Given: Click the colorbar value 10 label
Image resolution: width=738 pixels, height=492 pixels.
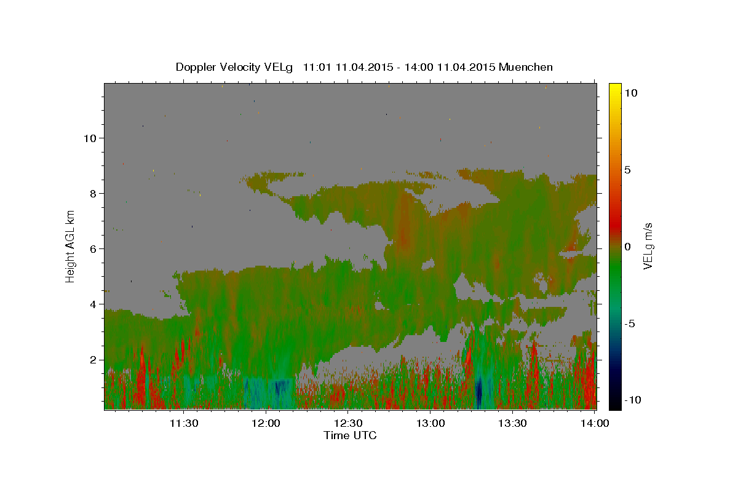Looking at the screenshot, I should (631, 93).
